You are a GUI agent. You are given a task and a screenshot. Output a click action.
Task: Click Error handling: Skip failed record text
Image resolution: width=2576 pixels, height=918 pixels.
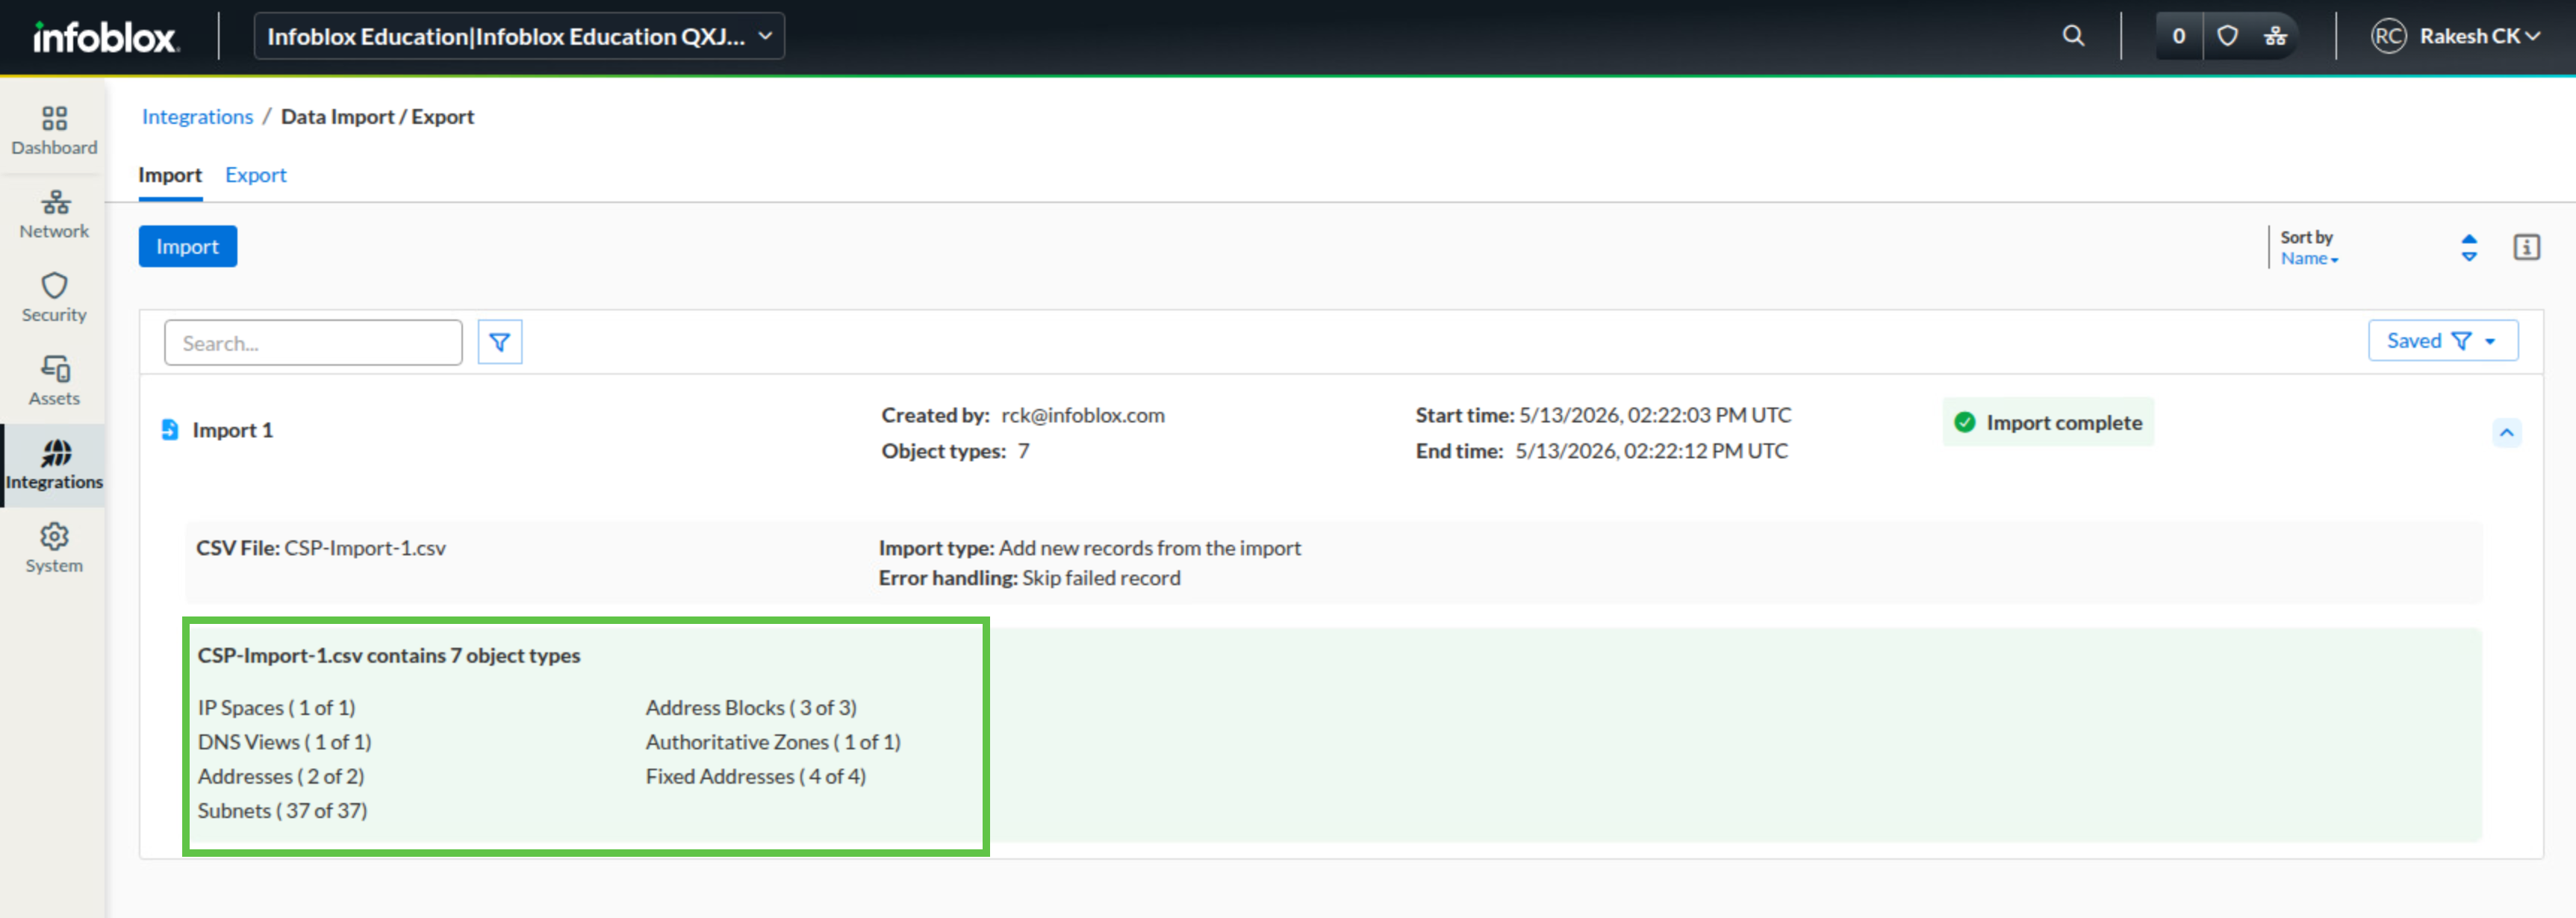click(x=1030, y=578)
